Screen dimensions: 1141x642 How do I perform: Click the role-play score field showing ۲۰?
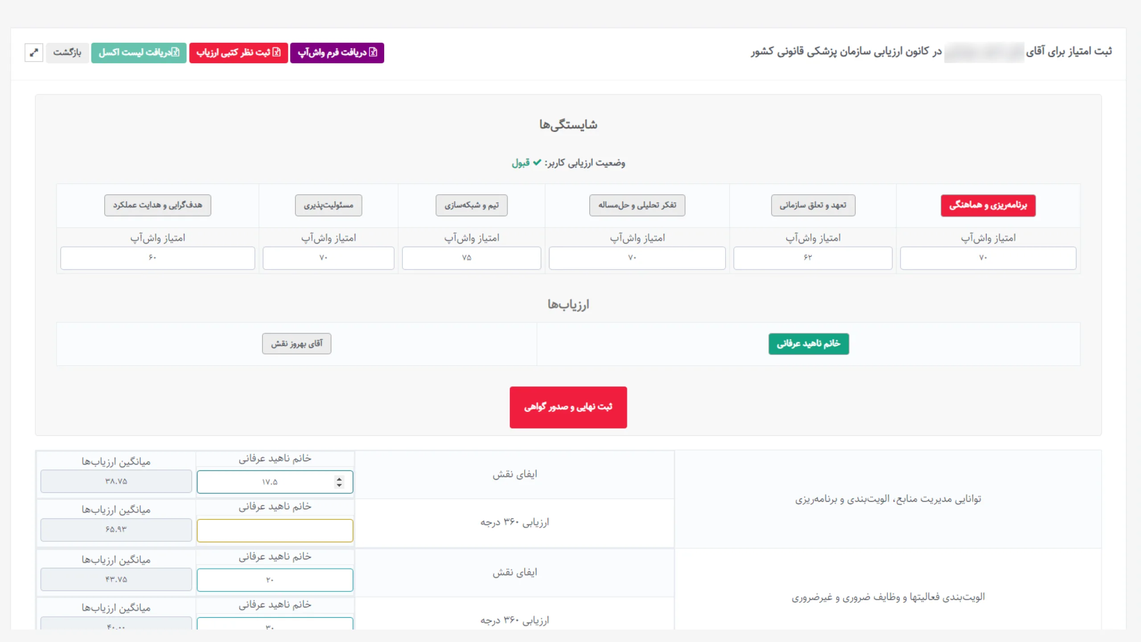275,580
